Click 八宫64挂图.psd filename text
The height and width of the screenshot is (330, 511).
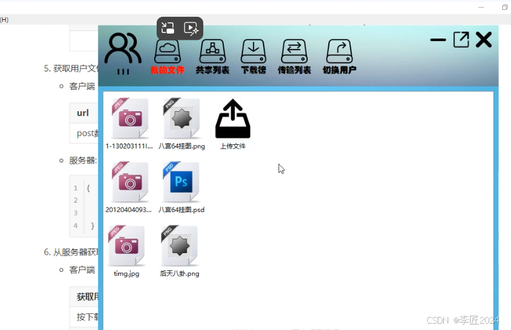coord(182,210)
